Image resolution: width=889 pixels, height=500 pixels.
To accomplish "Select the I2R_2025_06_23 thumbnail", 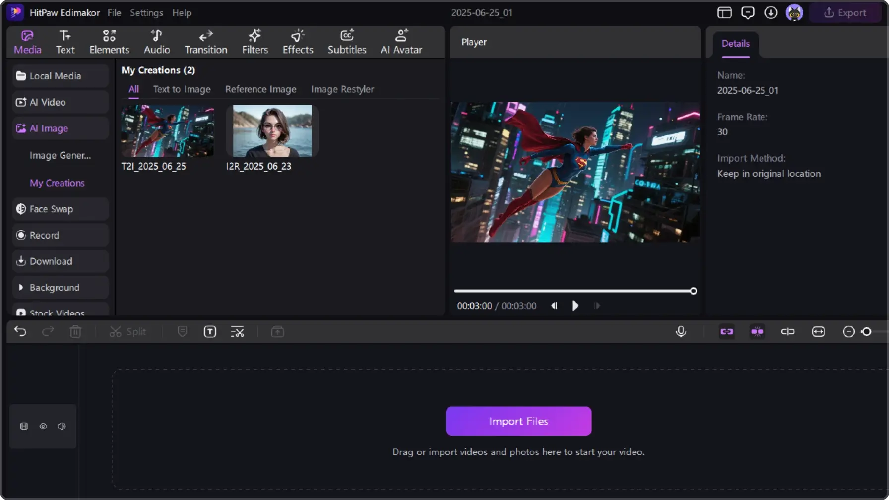I will (272, 131).
